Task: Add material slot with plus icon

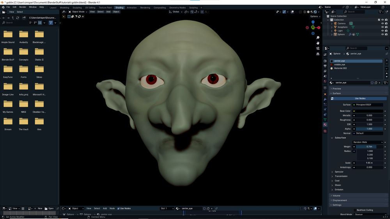Action: (x=386, y=60)
